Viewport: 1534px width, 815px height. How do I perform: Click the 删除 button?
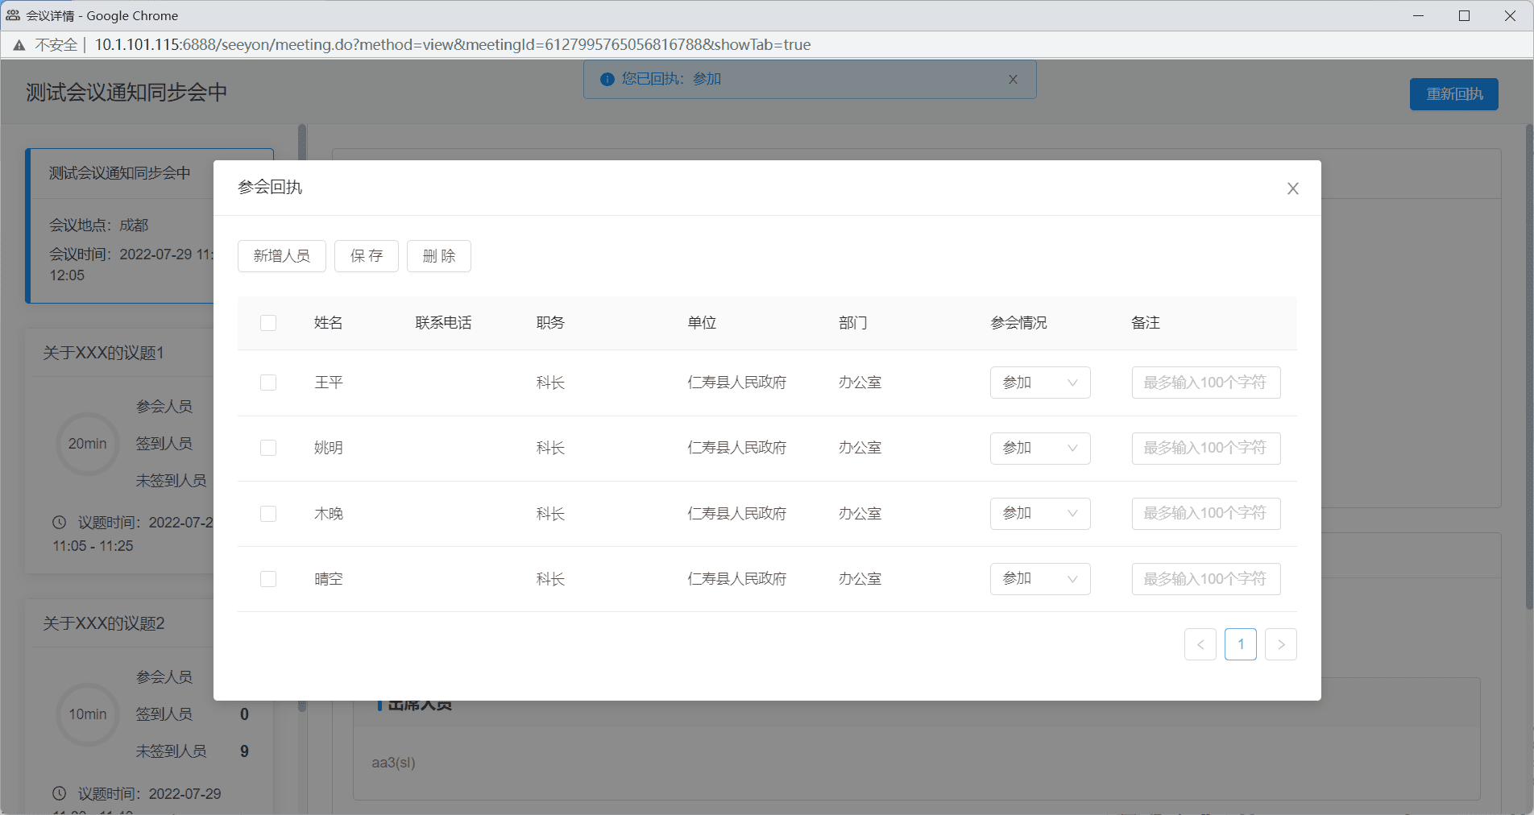pos(439,256)
